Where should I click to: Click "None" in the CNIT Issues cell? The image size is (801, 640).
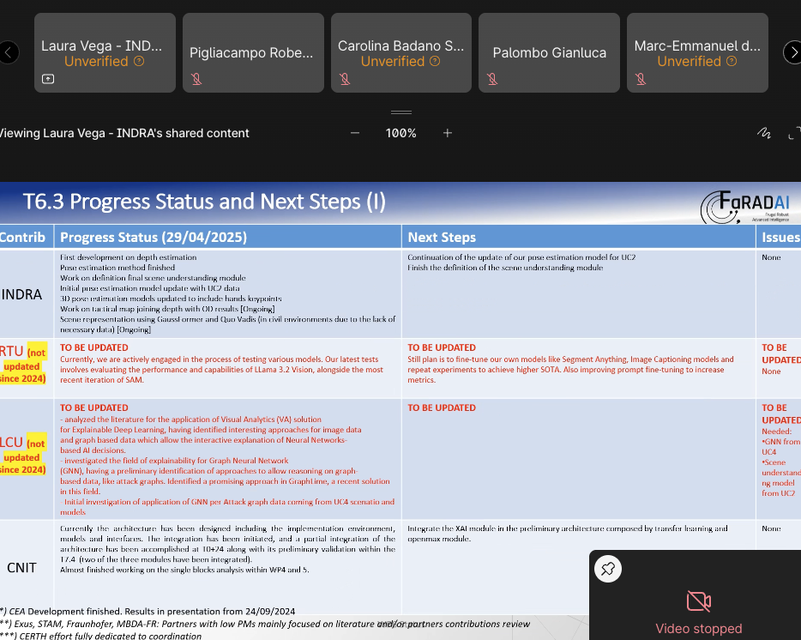click(x=771, y=528)
